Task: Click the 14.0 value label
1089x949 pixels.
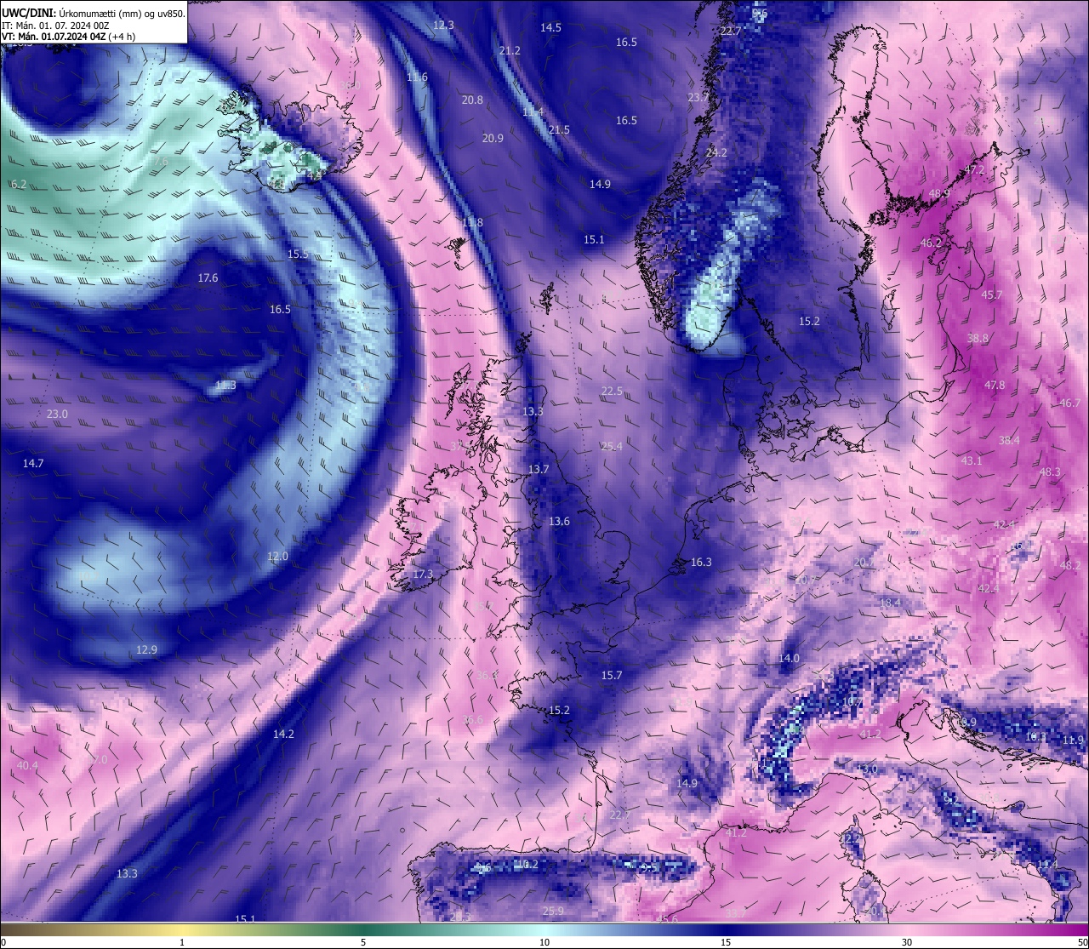Action: click(790, 659)
